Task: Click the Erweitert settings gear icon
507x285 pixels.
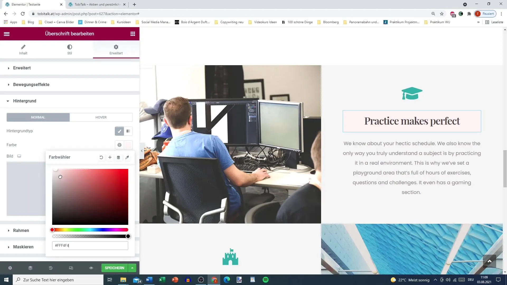Action: coord(116,47)
